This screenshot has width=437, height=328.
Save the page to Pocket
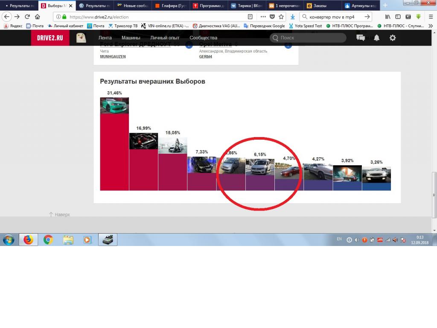point(272,17)
